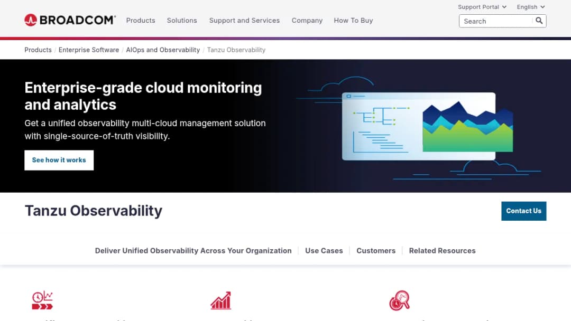Jump to the Related Resources tab
Viewport: 571px width, 321px height.
coord(442,250)
